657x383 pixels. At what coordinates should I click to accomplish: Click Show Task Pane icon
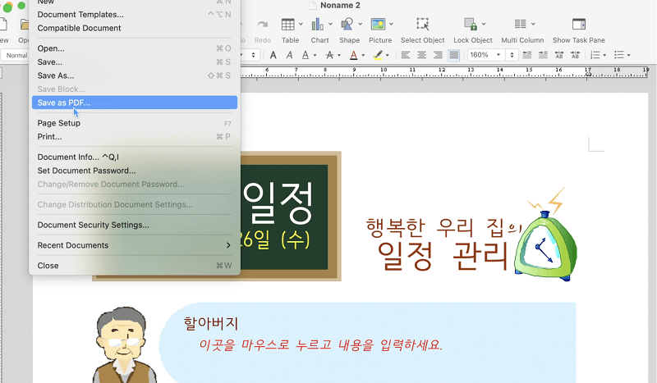coord(579,25)
